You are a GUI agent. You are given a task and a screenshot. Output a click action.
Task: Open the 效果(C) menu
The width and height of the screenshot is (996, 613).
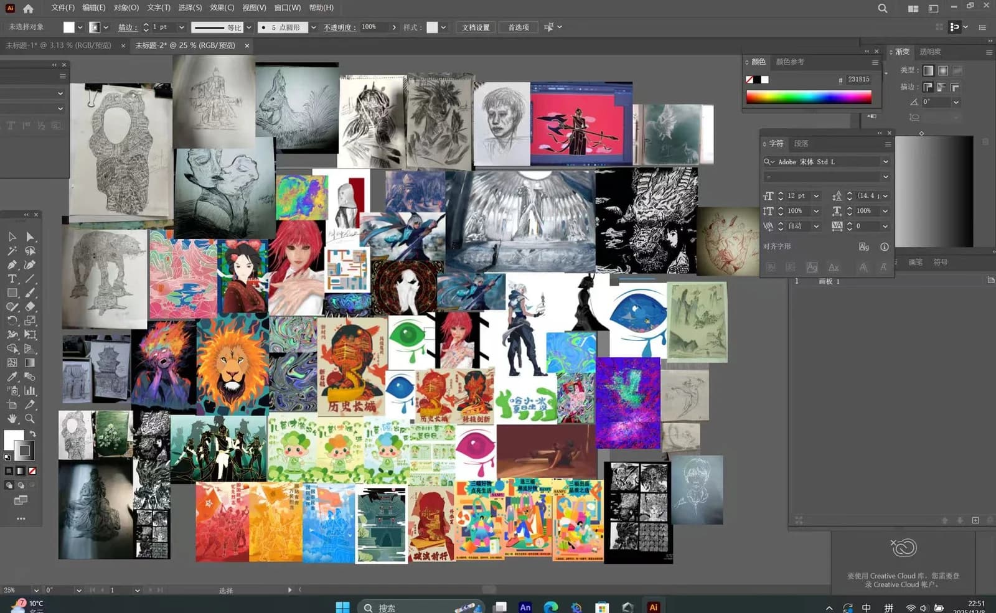pyautogui.click(x=222, y=7)
